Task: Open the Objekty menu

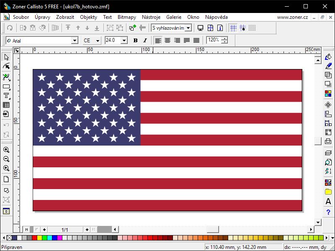Action: (89, 17)
